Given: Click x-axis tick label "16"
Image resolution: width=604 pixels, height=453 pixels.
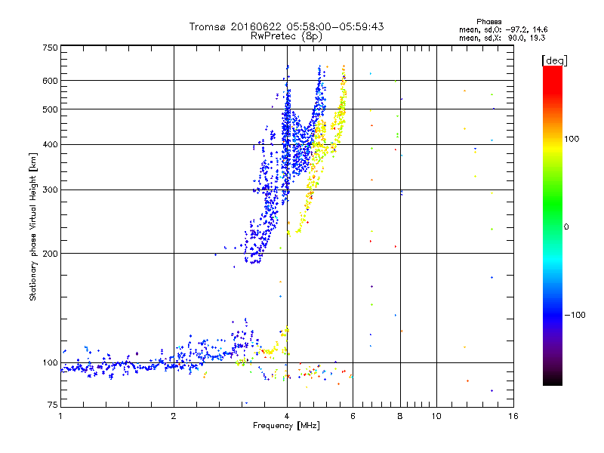Looking at the screenshot, I should coord(513,416).
